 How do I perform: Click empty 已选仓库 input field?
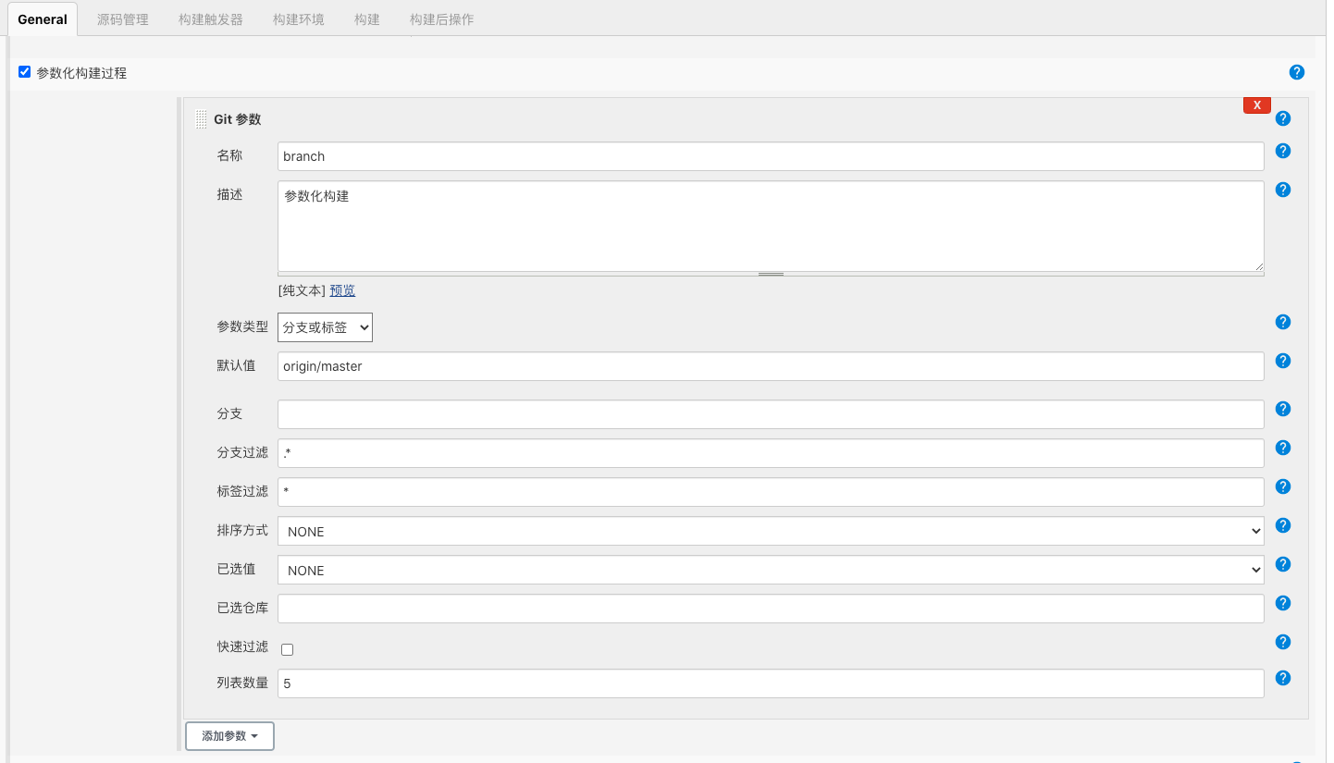pos(771,609)
